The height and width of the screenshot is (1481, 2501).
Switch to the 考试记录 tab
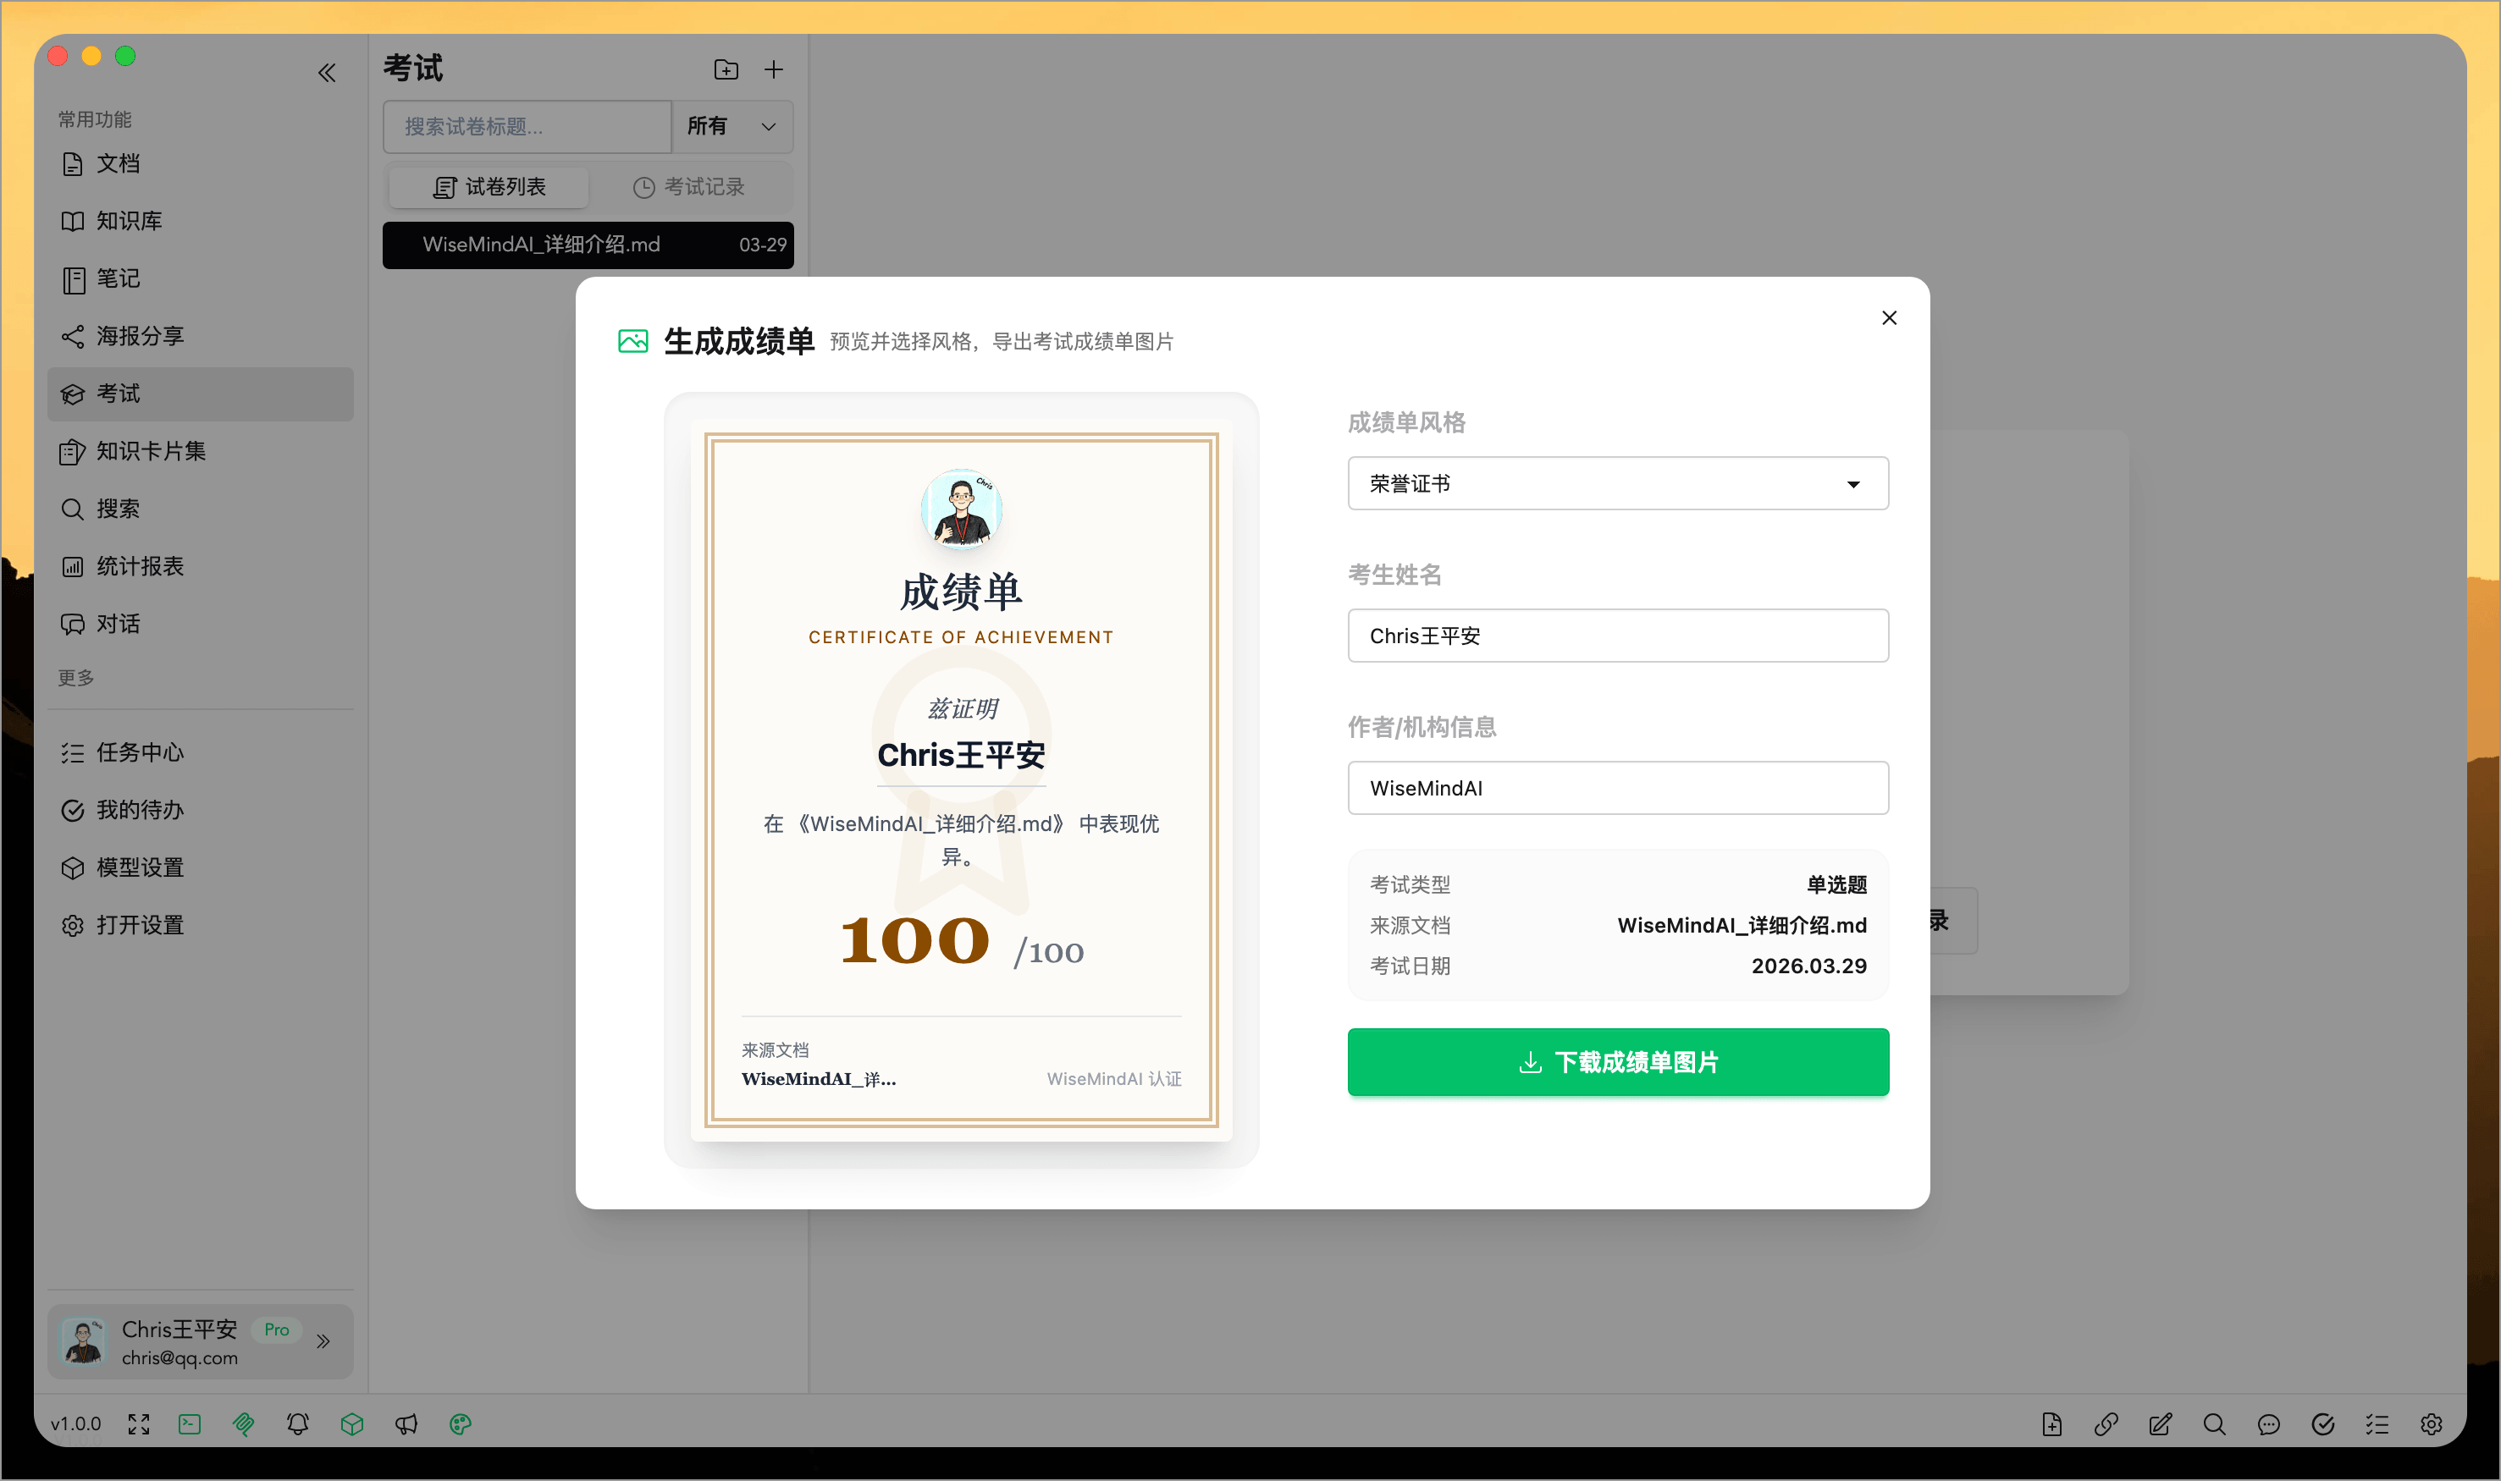tap(687, 187)
